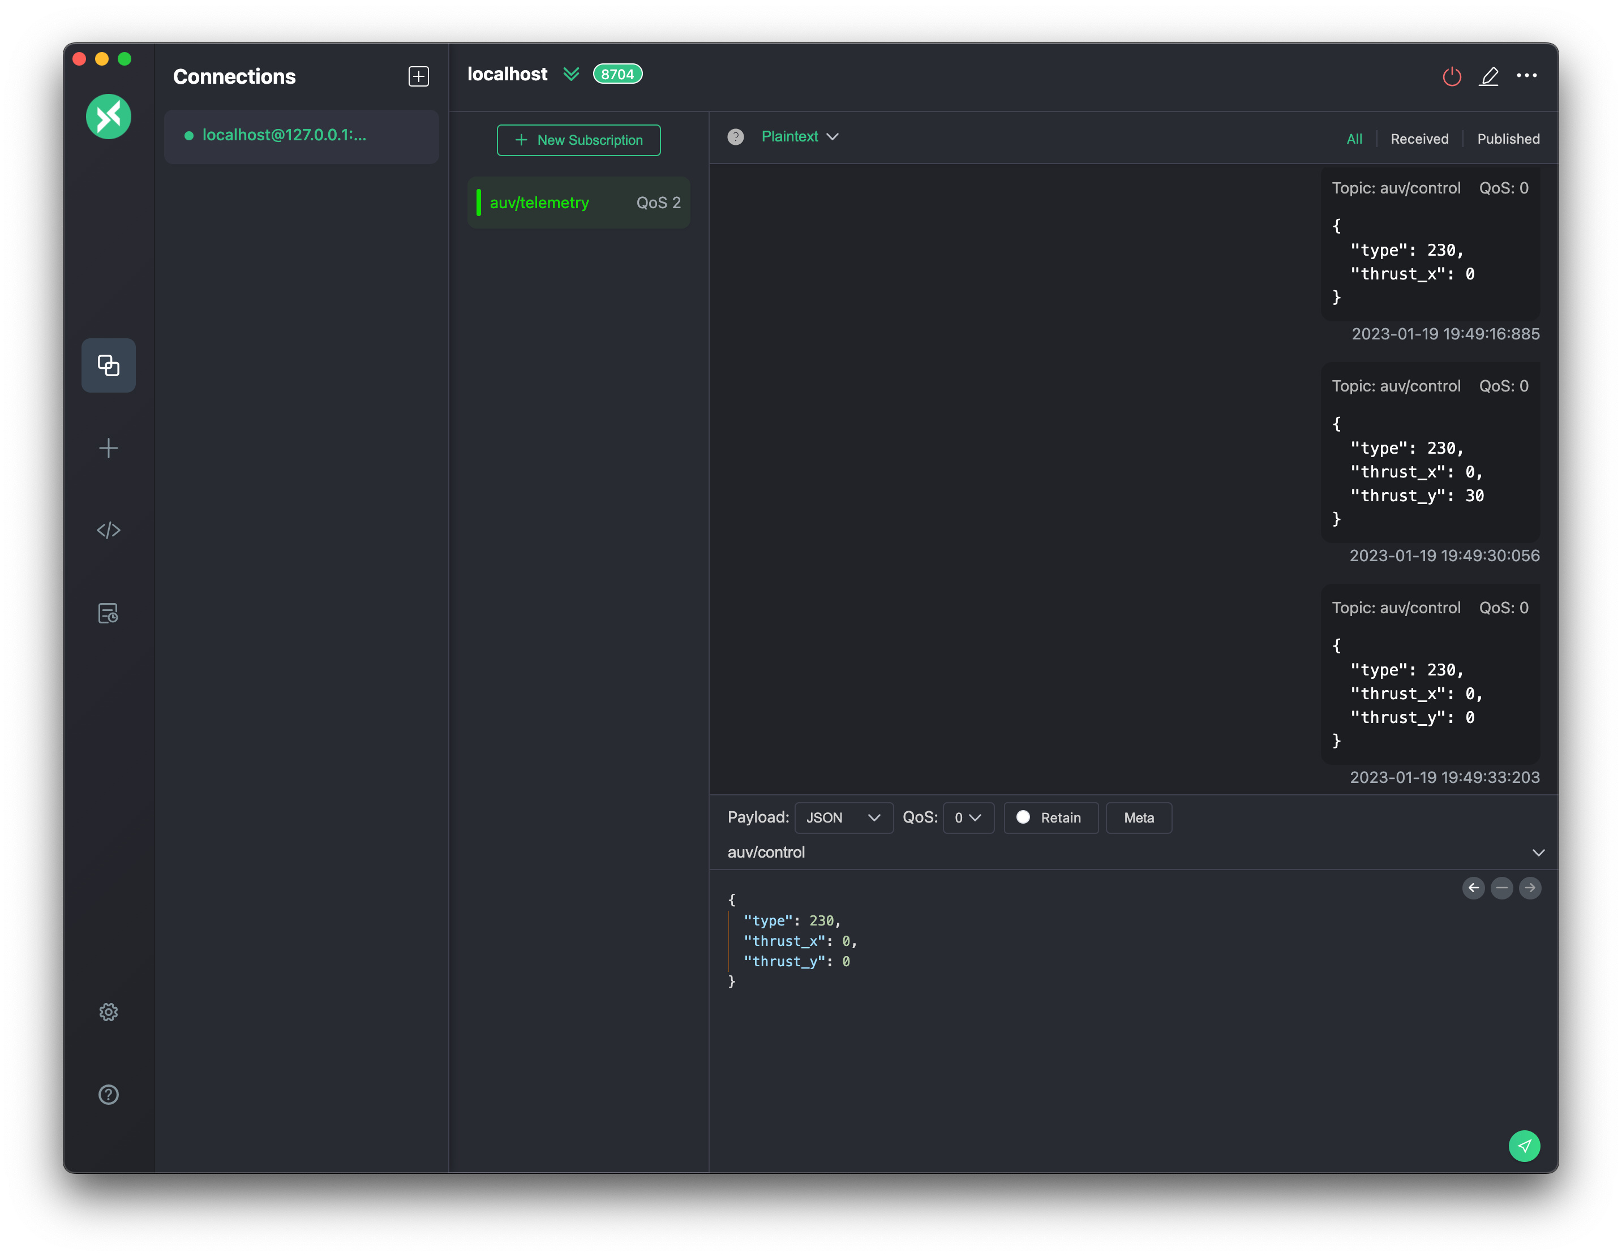Switch to the Received messages tab
The image size is (1622, 1257).
tap(1418, 139)
